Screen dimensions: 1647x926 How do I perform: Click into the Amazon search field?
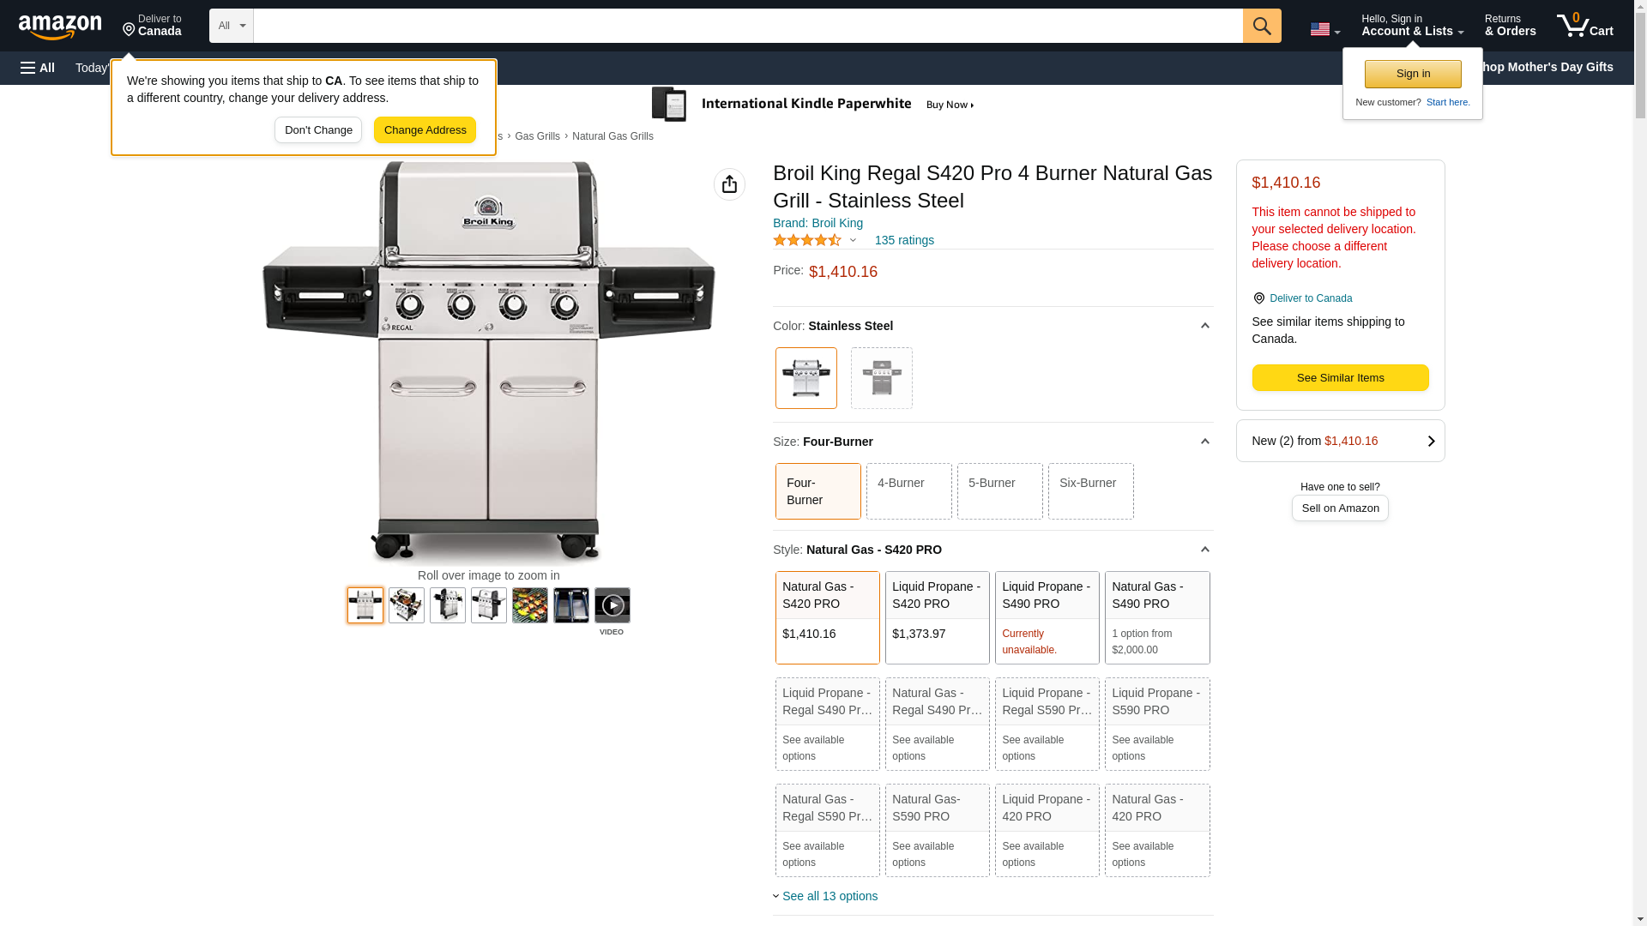[748, 26]
